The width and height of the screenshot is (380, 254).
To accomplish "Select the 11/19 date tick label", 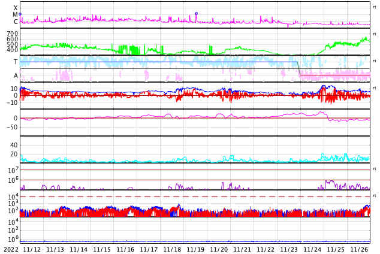I will [195, 249].
